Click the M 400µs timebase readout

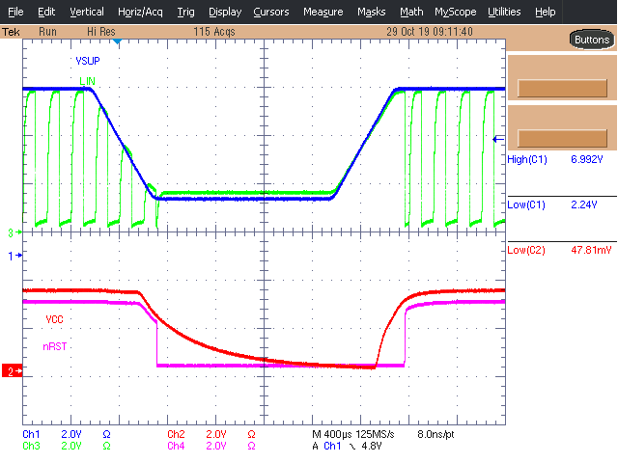point(332,435)
